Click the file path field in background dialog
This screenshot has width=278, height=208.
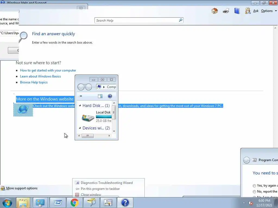pos(9,33)
